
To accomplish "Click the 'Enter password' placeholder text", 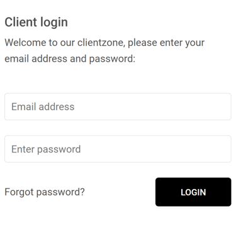I will (46, 149).
